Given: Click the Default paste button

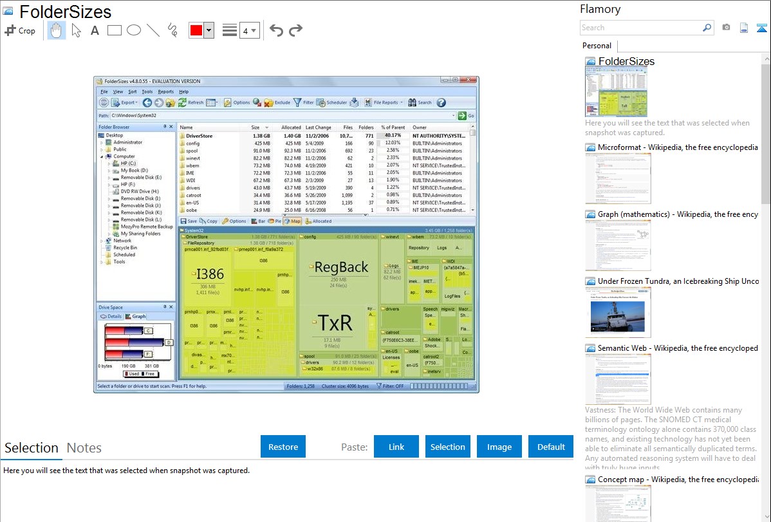Looking at the screenshot, I should pos(551,447).
